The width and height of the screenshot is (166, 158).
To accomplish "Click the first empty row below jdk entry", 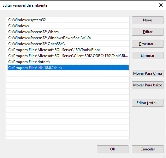I will tap(68, 74).
